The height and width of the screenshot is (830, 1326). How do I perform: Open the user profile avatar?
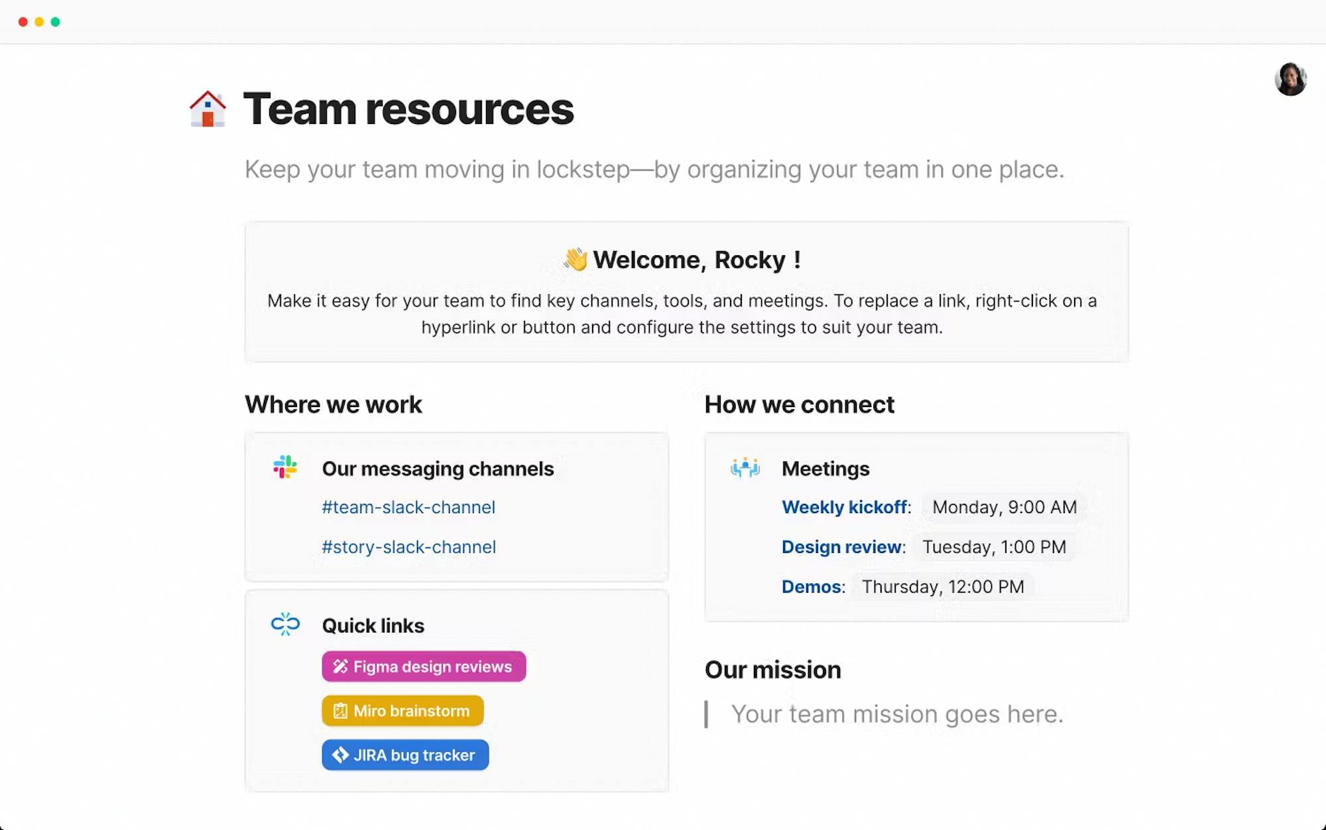(1290, 80)
